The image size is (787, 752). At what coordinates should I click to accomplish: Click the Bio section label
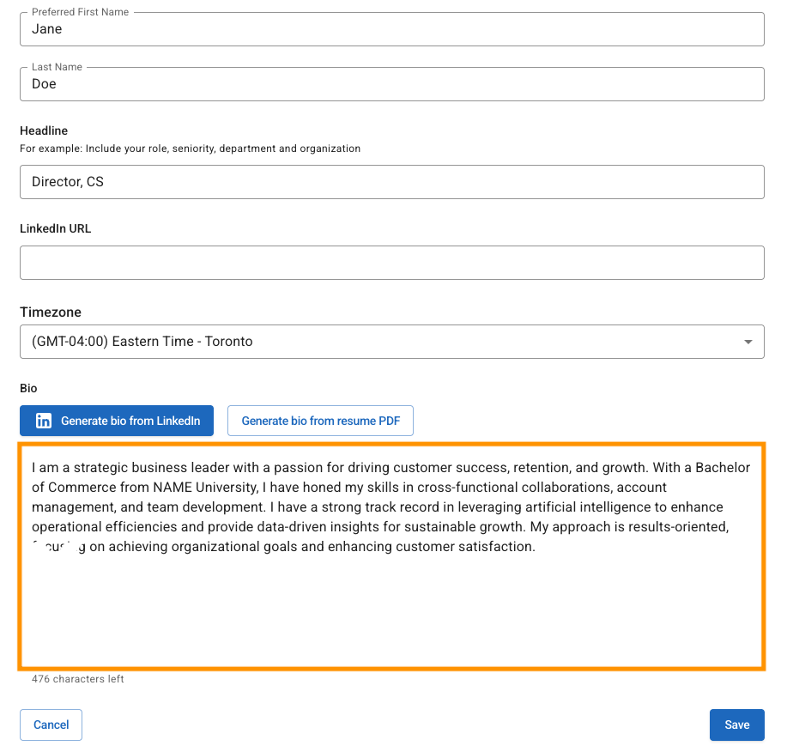28,388
